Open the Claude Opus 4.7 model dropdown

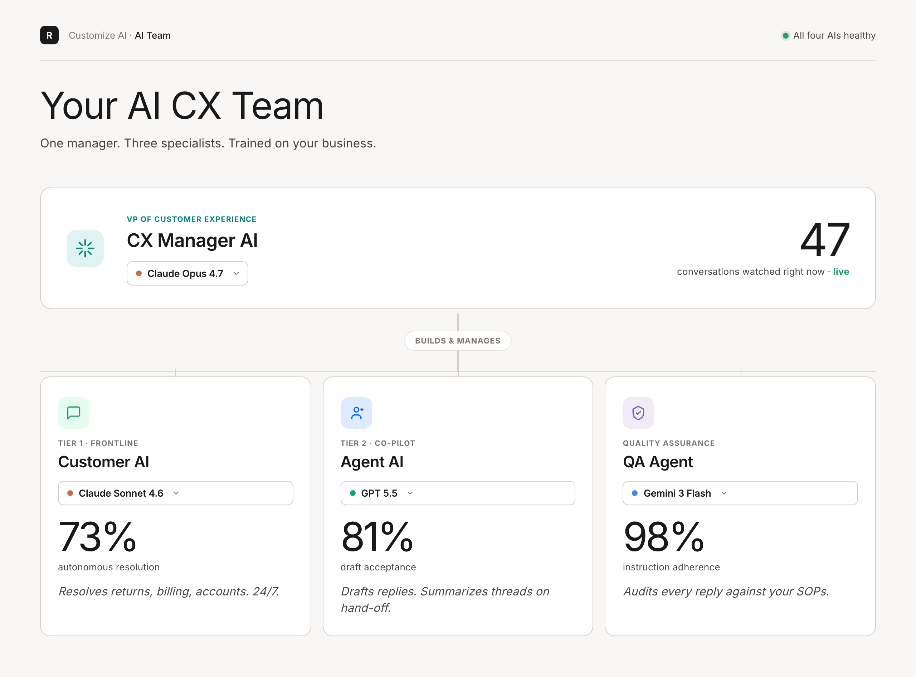click(x=187, y=273)
